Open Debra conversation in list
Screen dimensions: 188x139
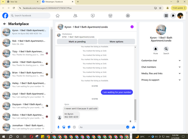pos(25,116)
